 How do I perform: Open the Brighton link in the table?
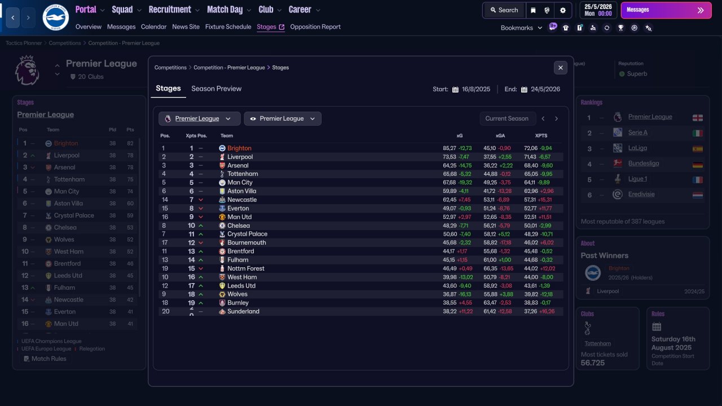click(239, 148)
